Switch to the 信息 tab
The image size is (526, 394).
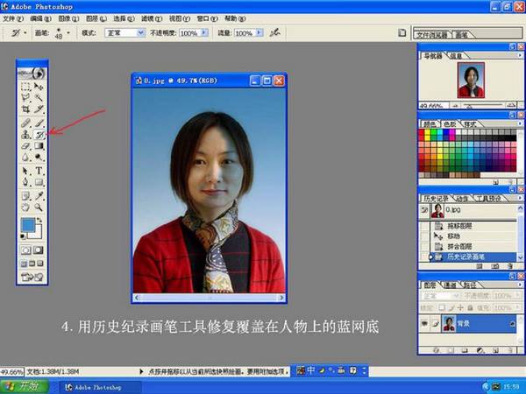pos(456,56)
